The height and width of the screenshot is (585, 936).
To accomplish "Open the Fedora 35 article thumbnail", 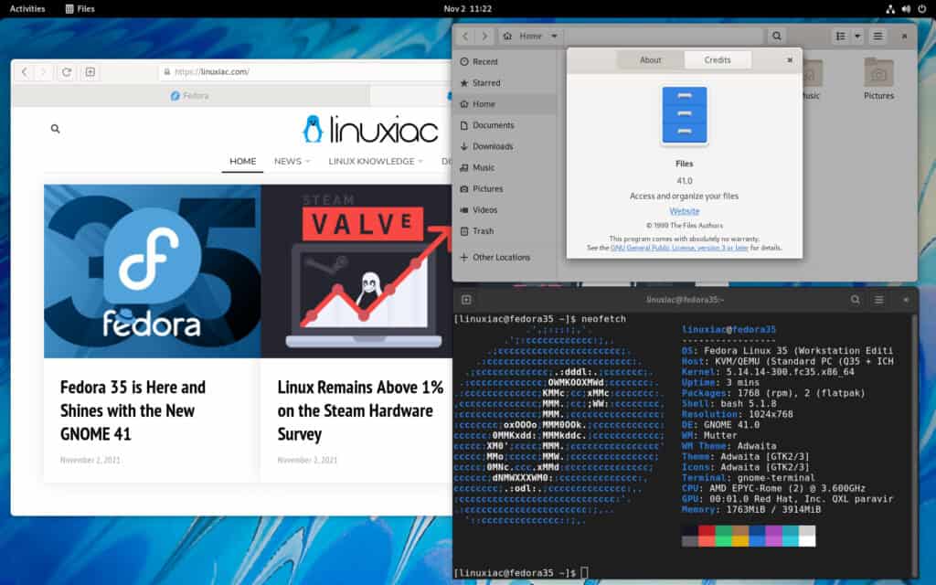I will click(153, 271).
